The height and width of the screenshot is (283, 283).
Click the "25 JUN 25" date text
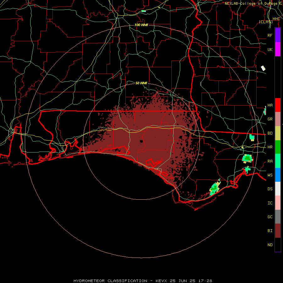pos(183,281)
